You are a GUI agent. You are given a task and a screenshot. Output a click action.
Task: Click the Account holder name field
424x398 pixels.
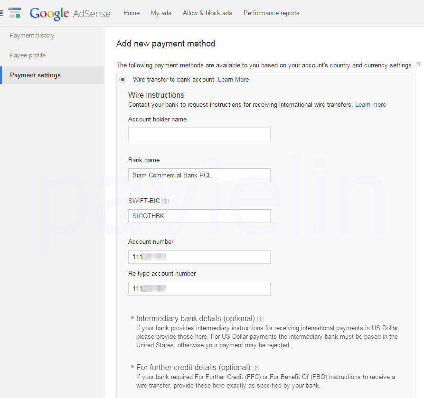click(199, 135)
